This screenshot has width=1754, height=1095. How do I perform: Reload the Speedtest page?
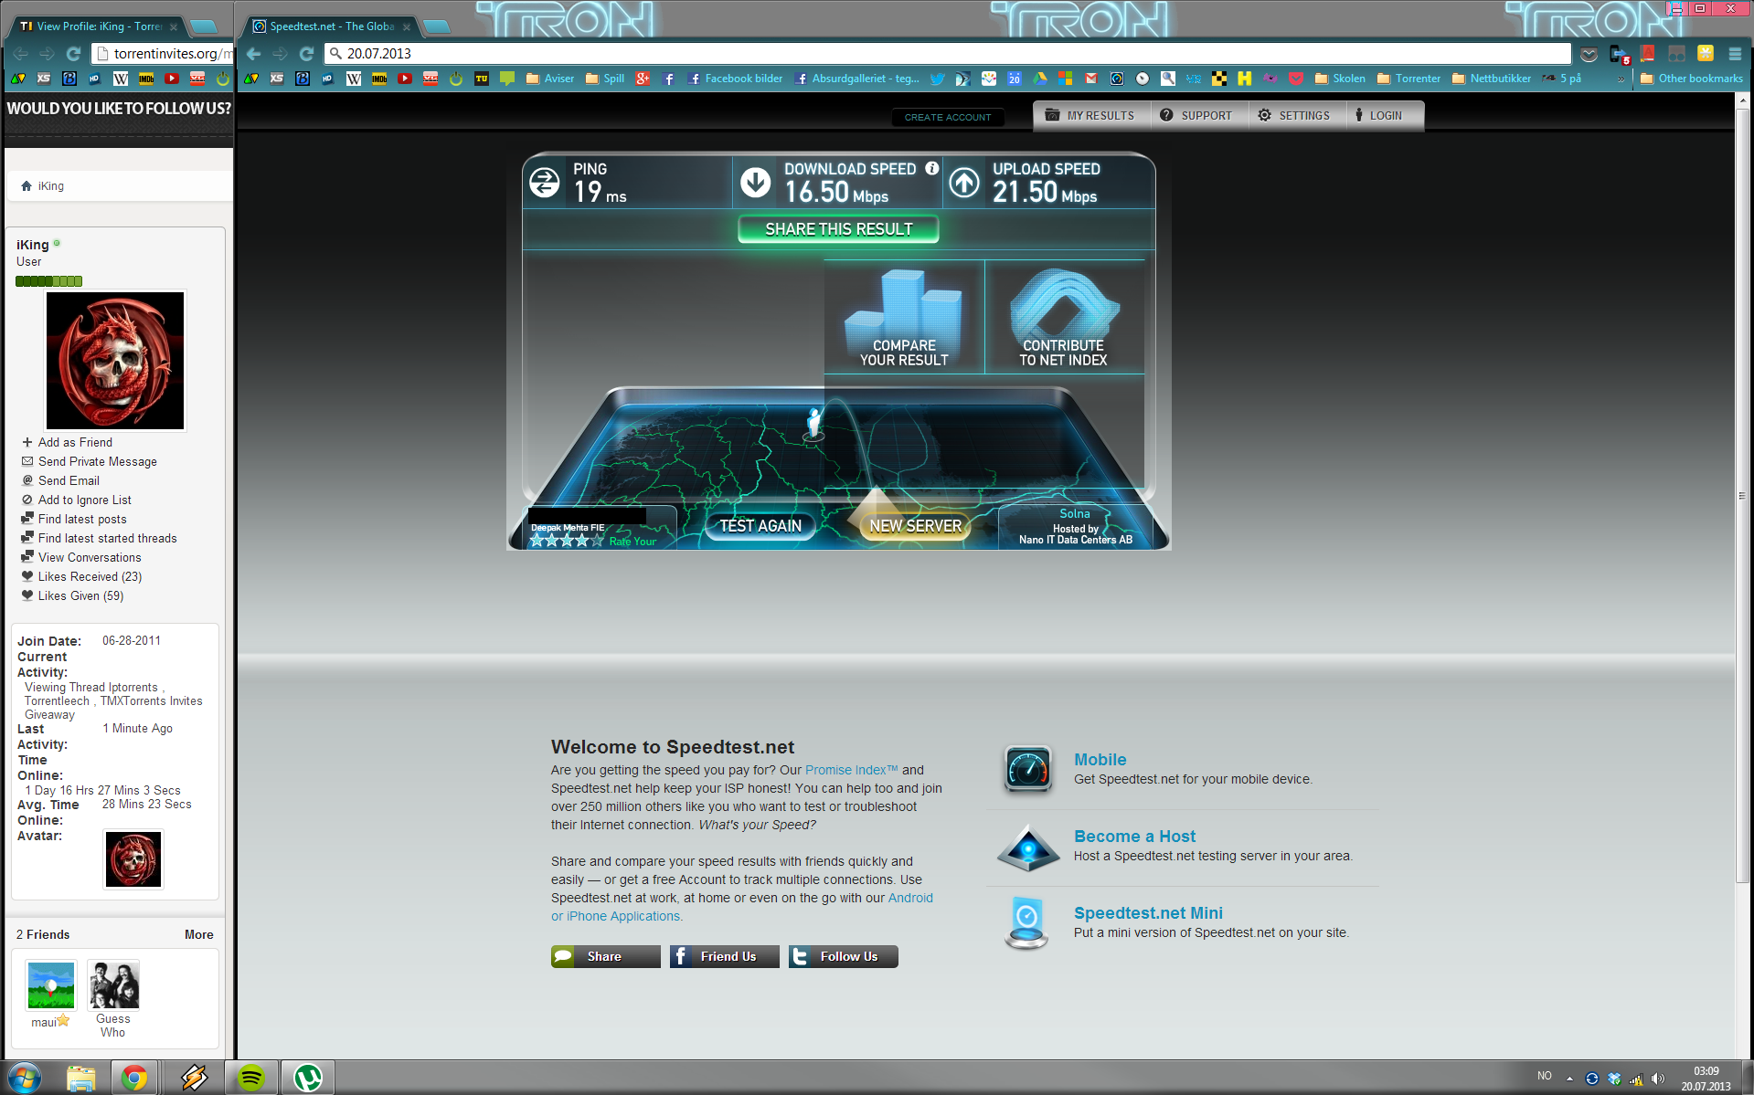[x=306, y=54]
